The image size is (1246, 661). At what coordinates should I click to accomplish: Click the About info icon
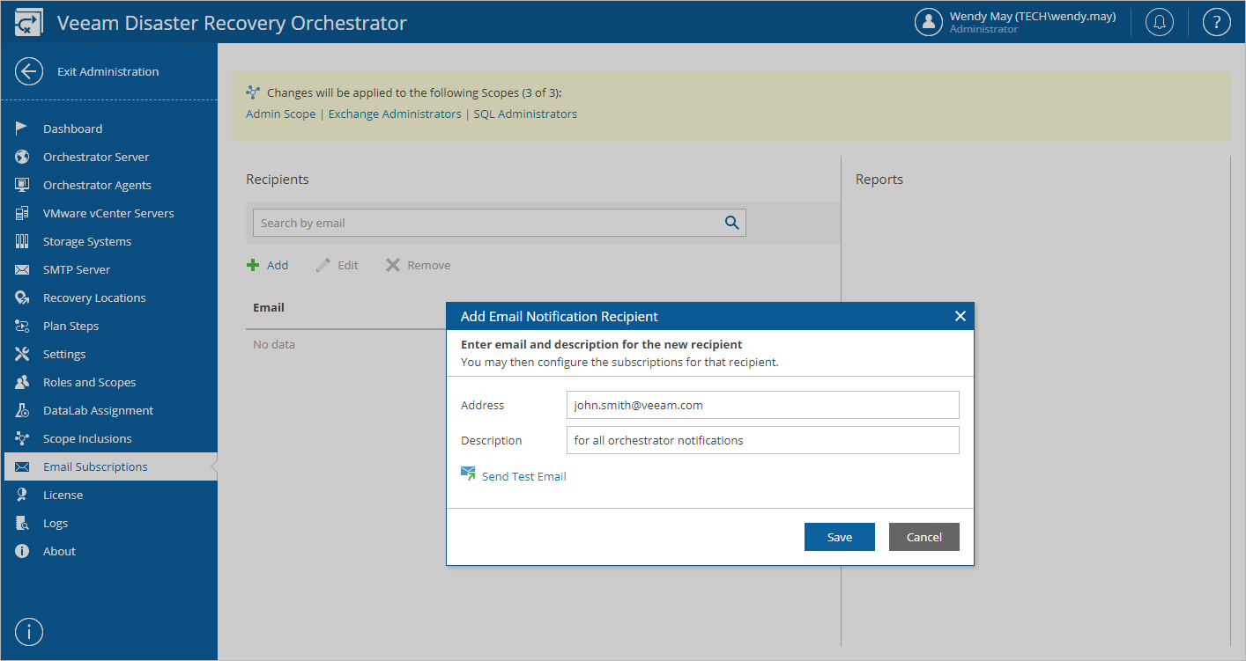[x=23, y=551]
